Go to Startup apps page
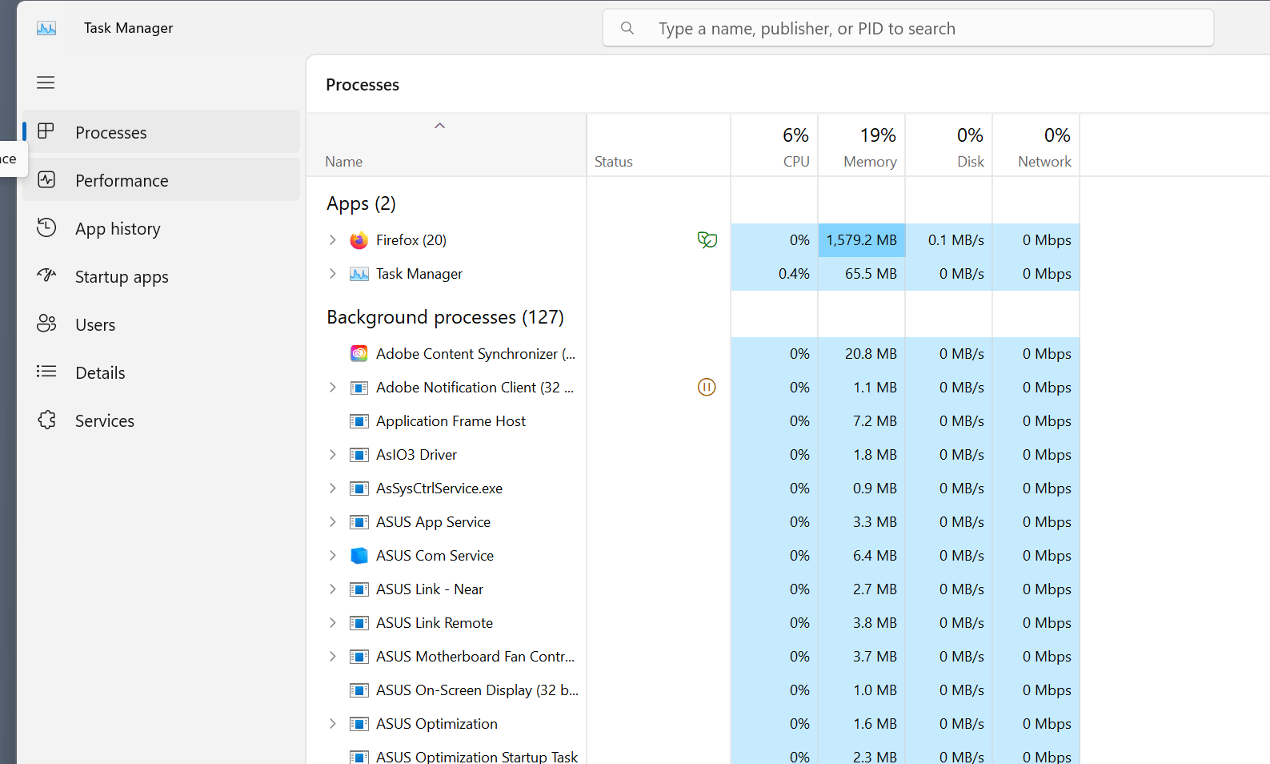Viewport: 1270px width, 764px height. click(162, 275)
